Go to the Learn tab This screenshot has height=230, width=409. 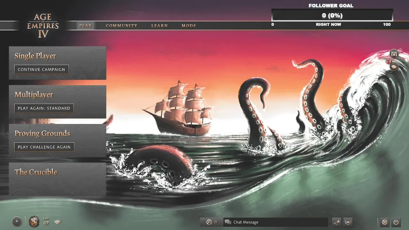coord(159,26)
